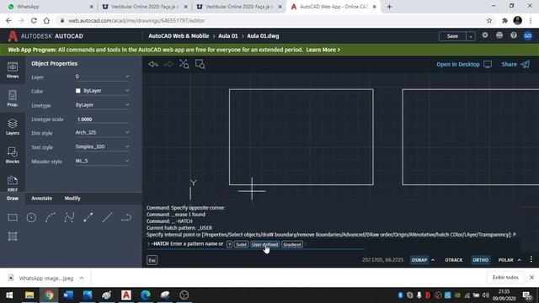This screenshot has height=303, width=539.
Task: Select the Hatch tool
Action: pos(13,237)
